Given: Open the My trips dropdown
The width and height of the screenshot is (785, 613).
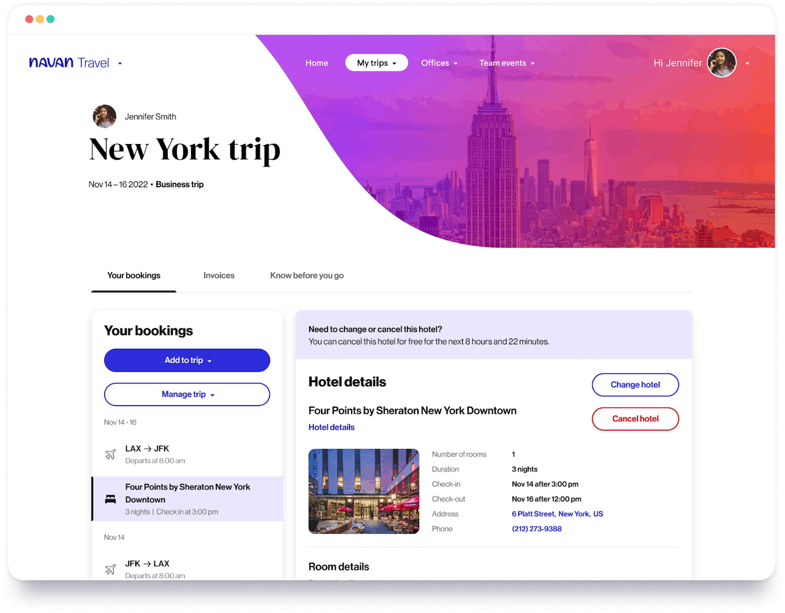Looking at the screenshot, I should [376, 63].
